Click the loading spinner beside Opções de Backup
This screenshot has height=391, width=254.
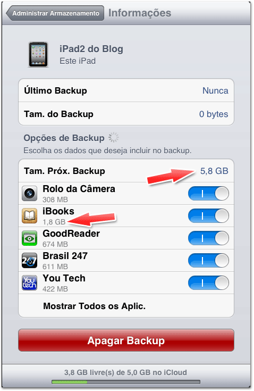pos(114,137)
